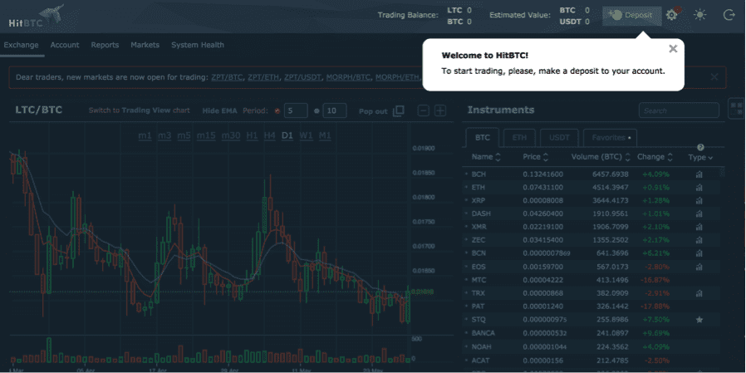Sort instruments by Change

coord(655,157)
